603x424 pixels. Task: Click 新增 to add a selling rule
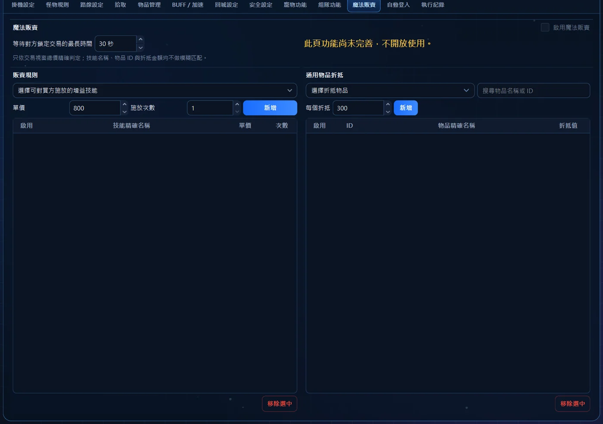(270, 108)
